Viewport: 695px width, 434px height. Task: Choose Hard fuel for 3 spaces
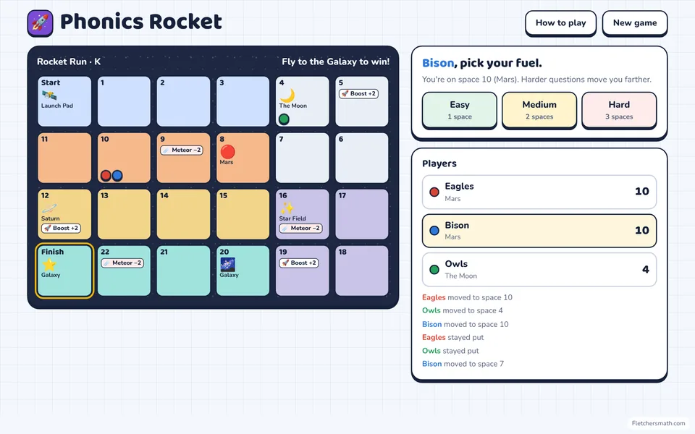click(x=619, y=110)
